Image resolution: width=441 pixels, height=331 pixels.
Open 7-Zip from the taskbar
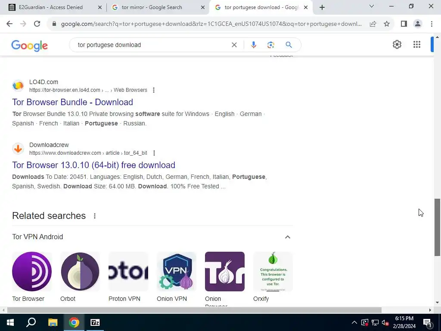click(95, 322)
